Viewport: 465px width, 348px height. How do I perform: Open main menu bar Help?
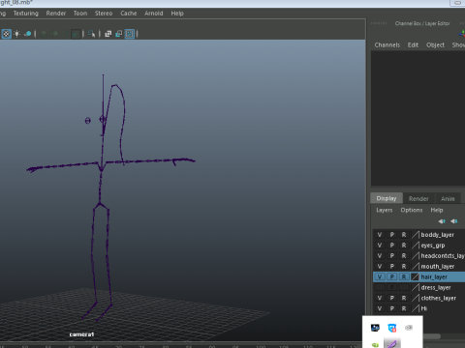click(177, 14)
